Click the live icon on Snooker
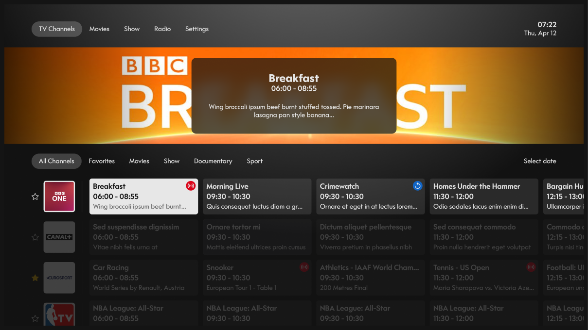 (x=304, y=267)
